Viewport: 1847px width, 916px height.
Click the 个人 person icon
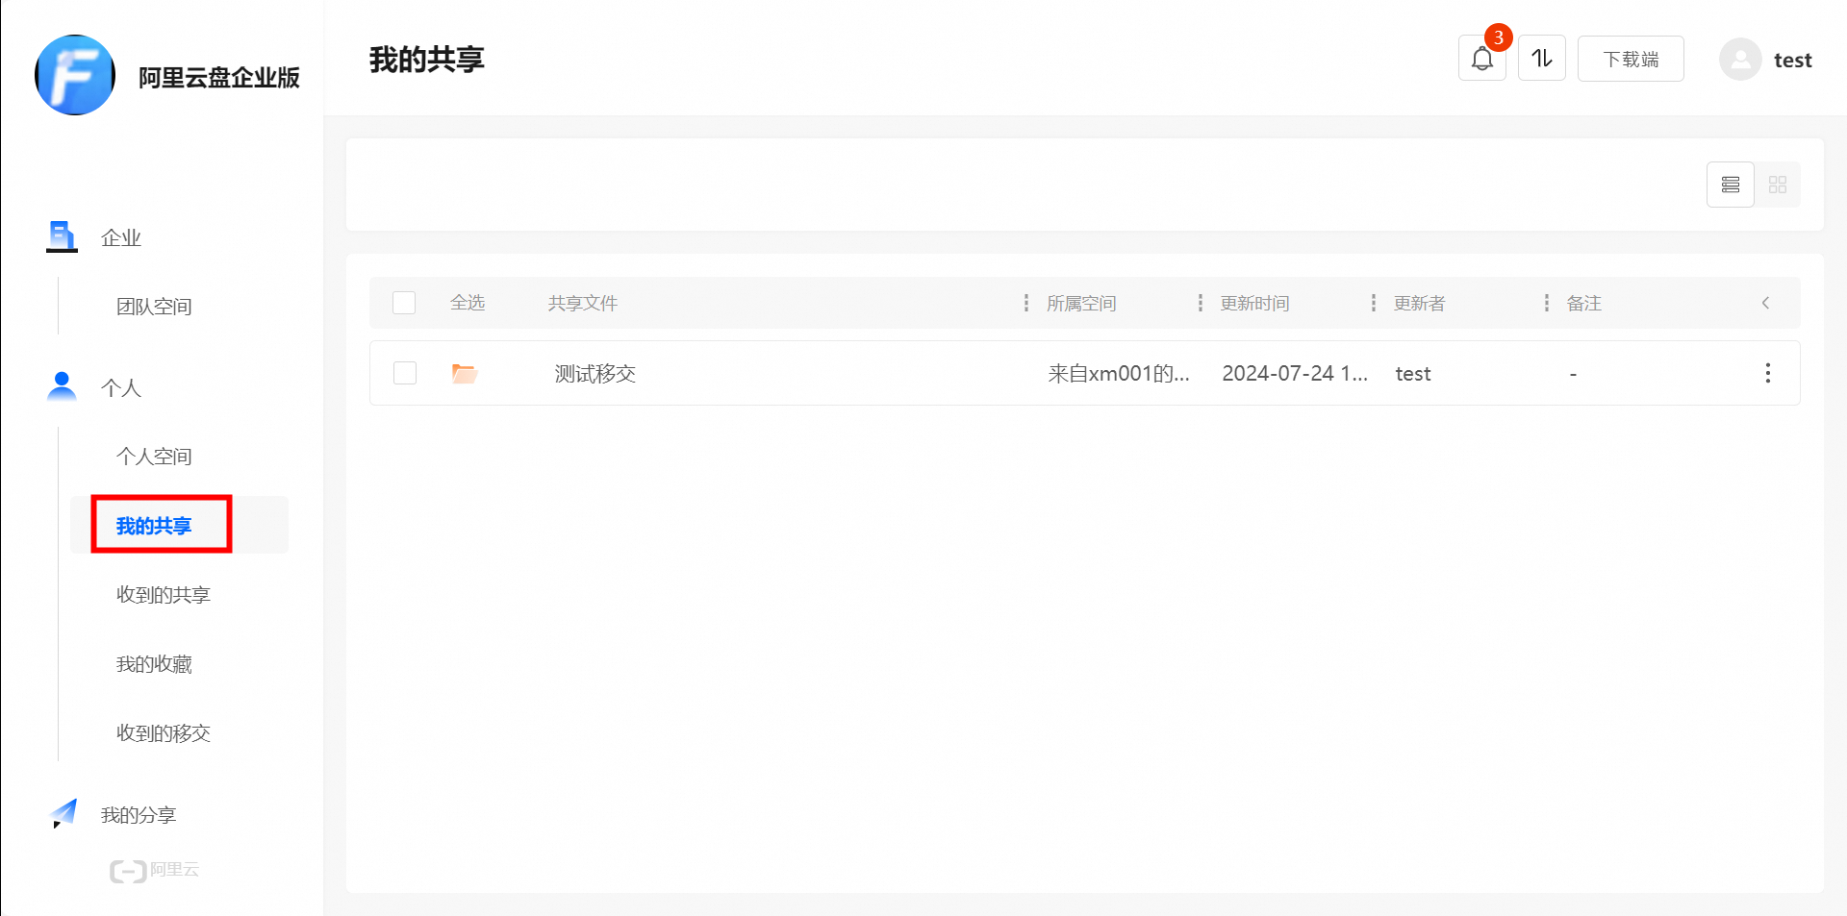(62, 386)
